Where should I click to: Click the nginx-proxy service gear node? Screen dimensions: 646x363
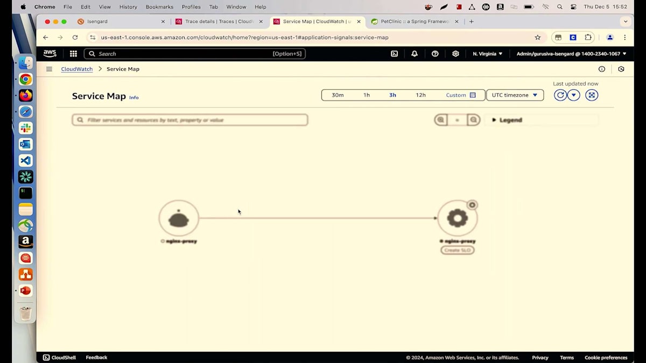[458, 218]
